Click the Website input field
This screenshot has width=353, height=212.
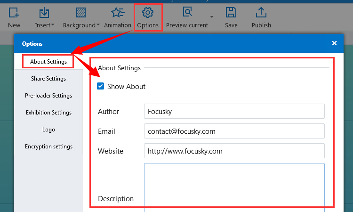pos(234,151)
